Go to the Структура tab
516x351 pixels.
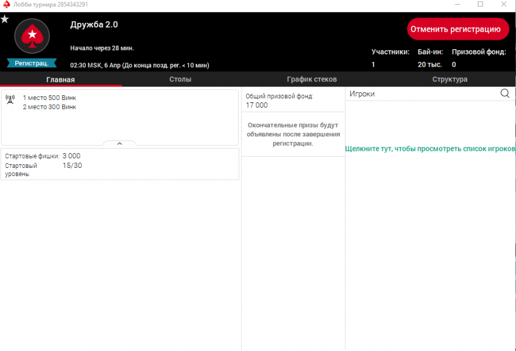(x=450, y=80)
